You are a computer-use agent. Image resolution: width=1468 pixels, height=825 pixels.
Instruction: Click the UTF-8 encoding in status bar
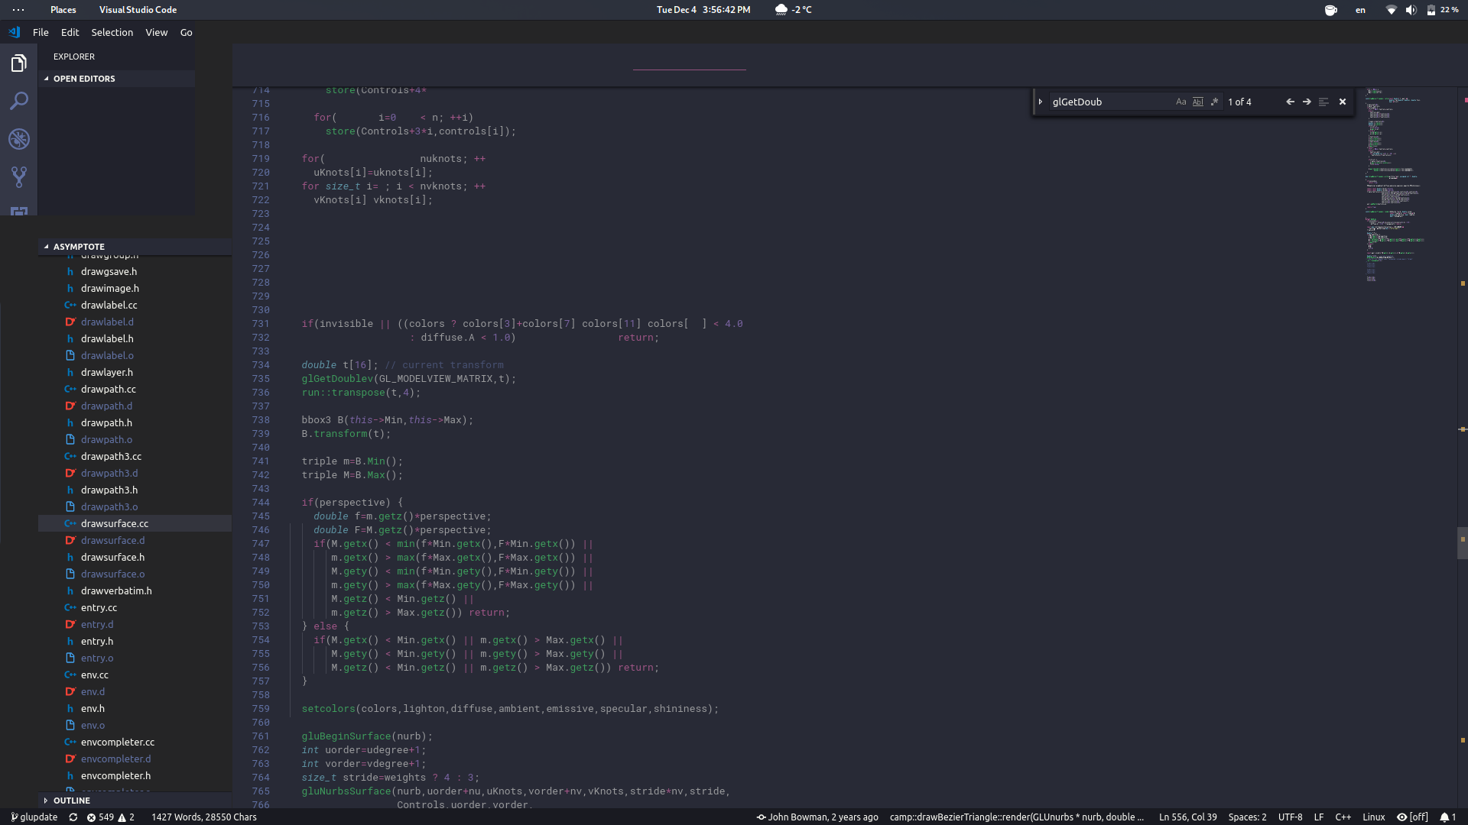coord(1292,817)
